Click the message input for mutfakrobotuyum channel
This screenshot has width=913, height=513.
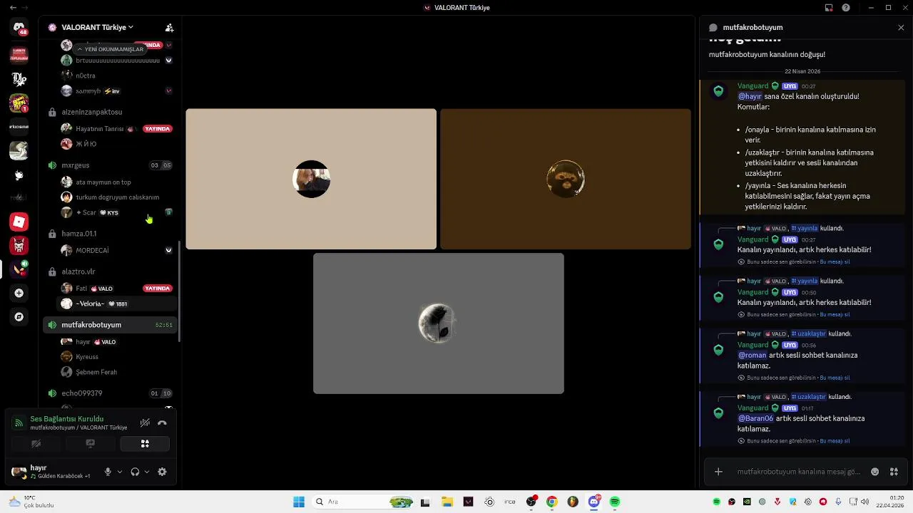pyautogui.click(x=799, y=472)
